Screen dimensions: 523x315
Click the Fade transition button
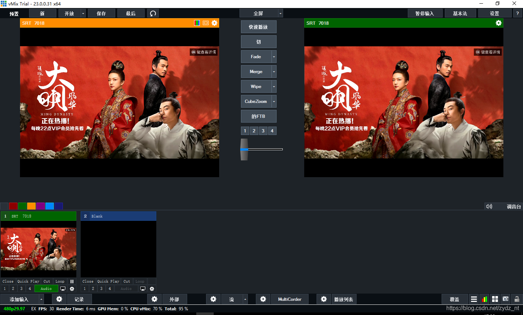coord(256,57)
